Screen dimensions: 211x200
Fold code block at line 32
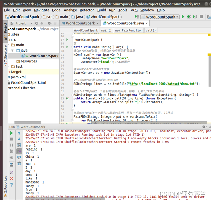72,95
